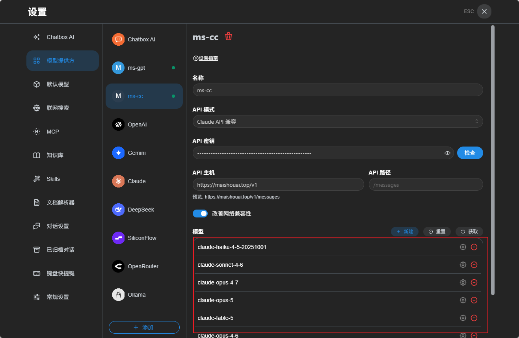Click the 新建 model button
The image size is (519, 338).
[x=405, y=232]
